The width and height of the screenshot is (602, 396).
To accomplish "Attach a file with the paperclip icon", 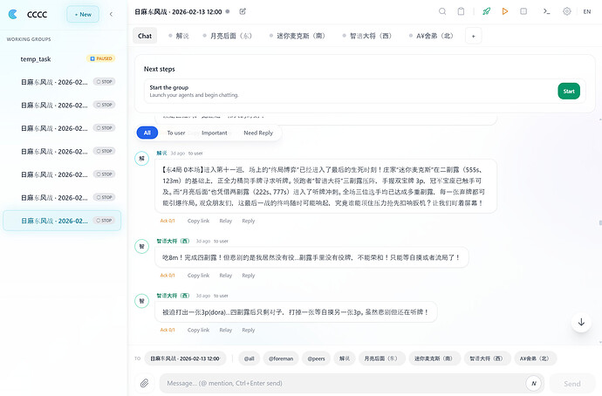I will click(144, 383).
